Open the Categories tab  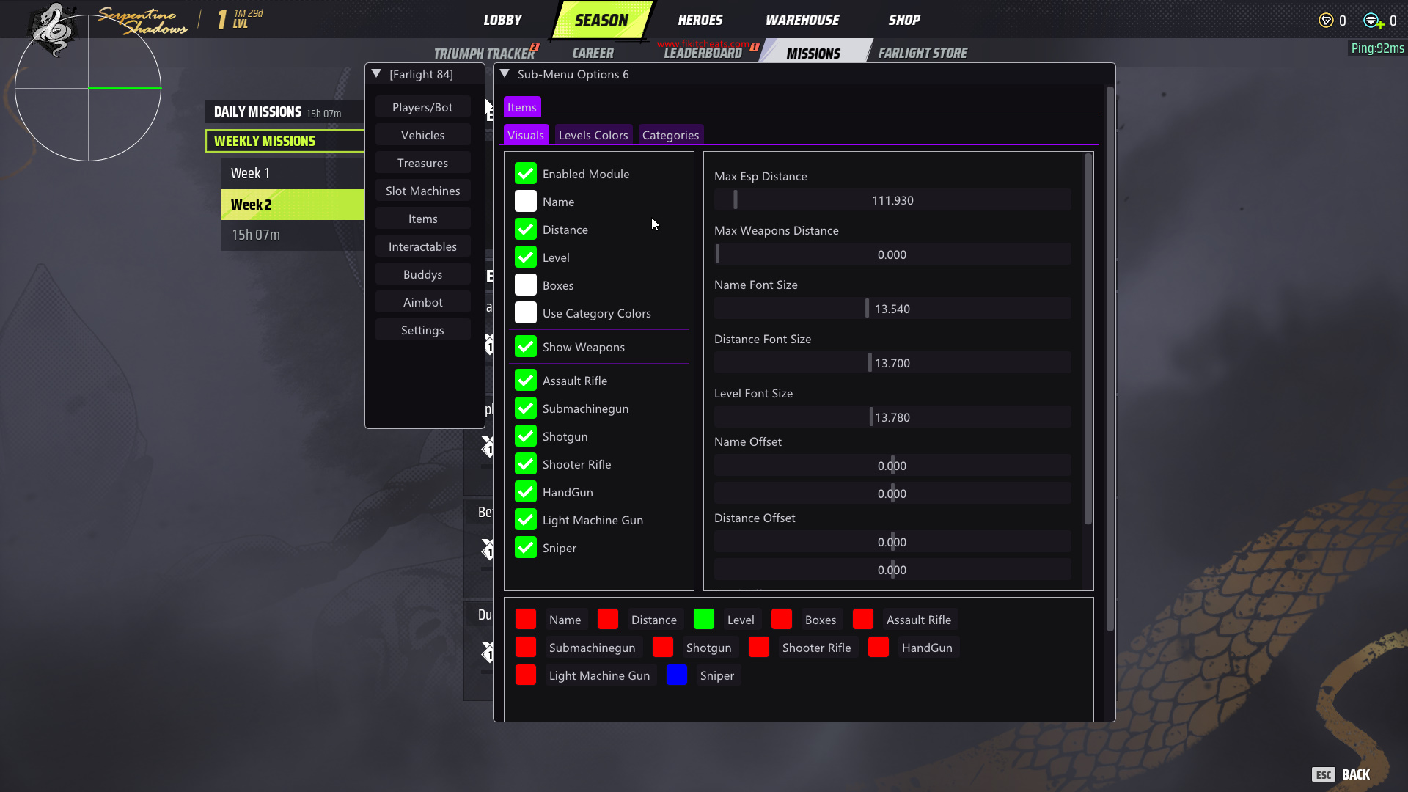(670, 135)
